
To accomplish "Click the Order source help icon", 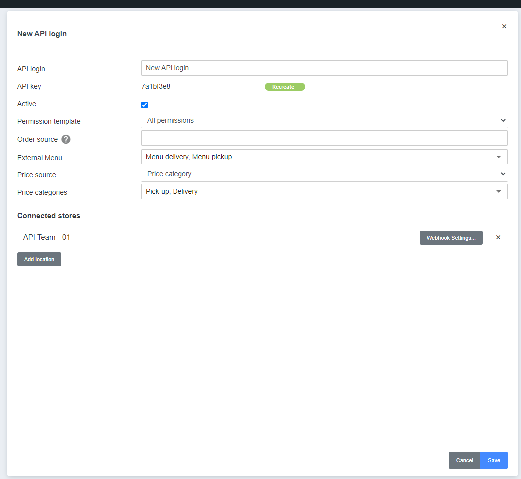I will (66, 139).
